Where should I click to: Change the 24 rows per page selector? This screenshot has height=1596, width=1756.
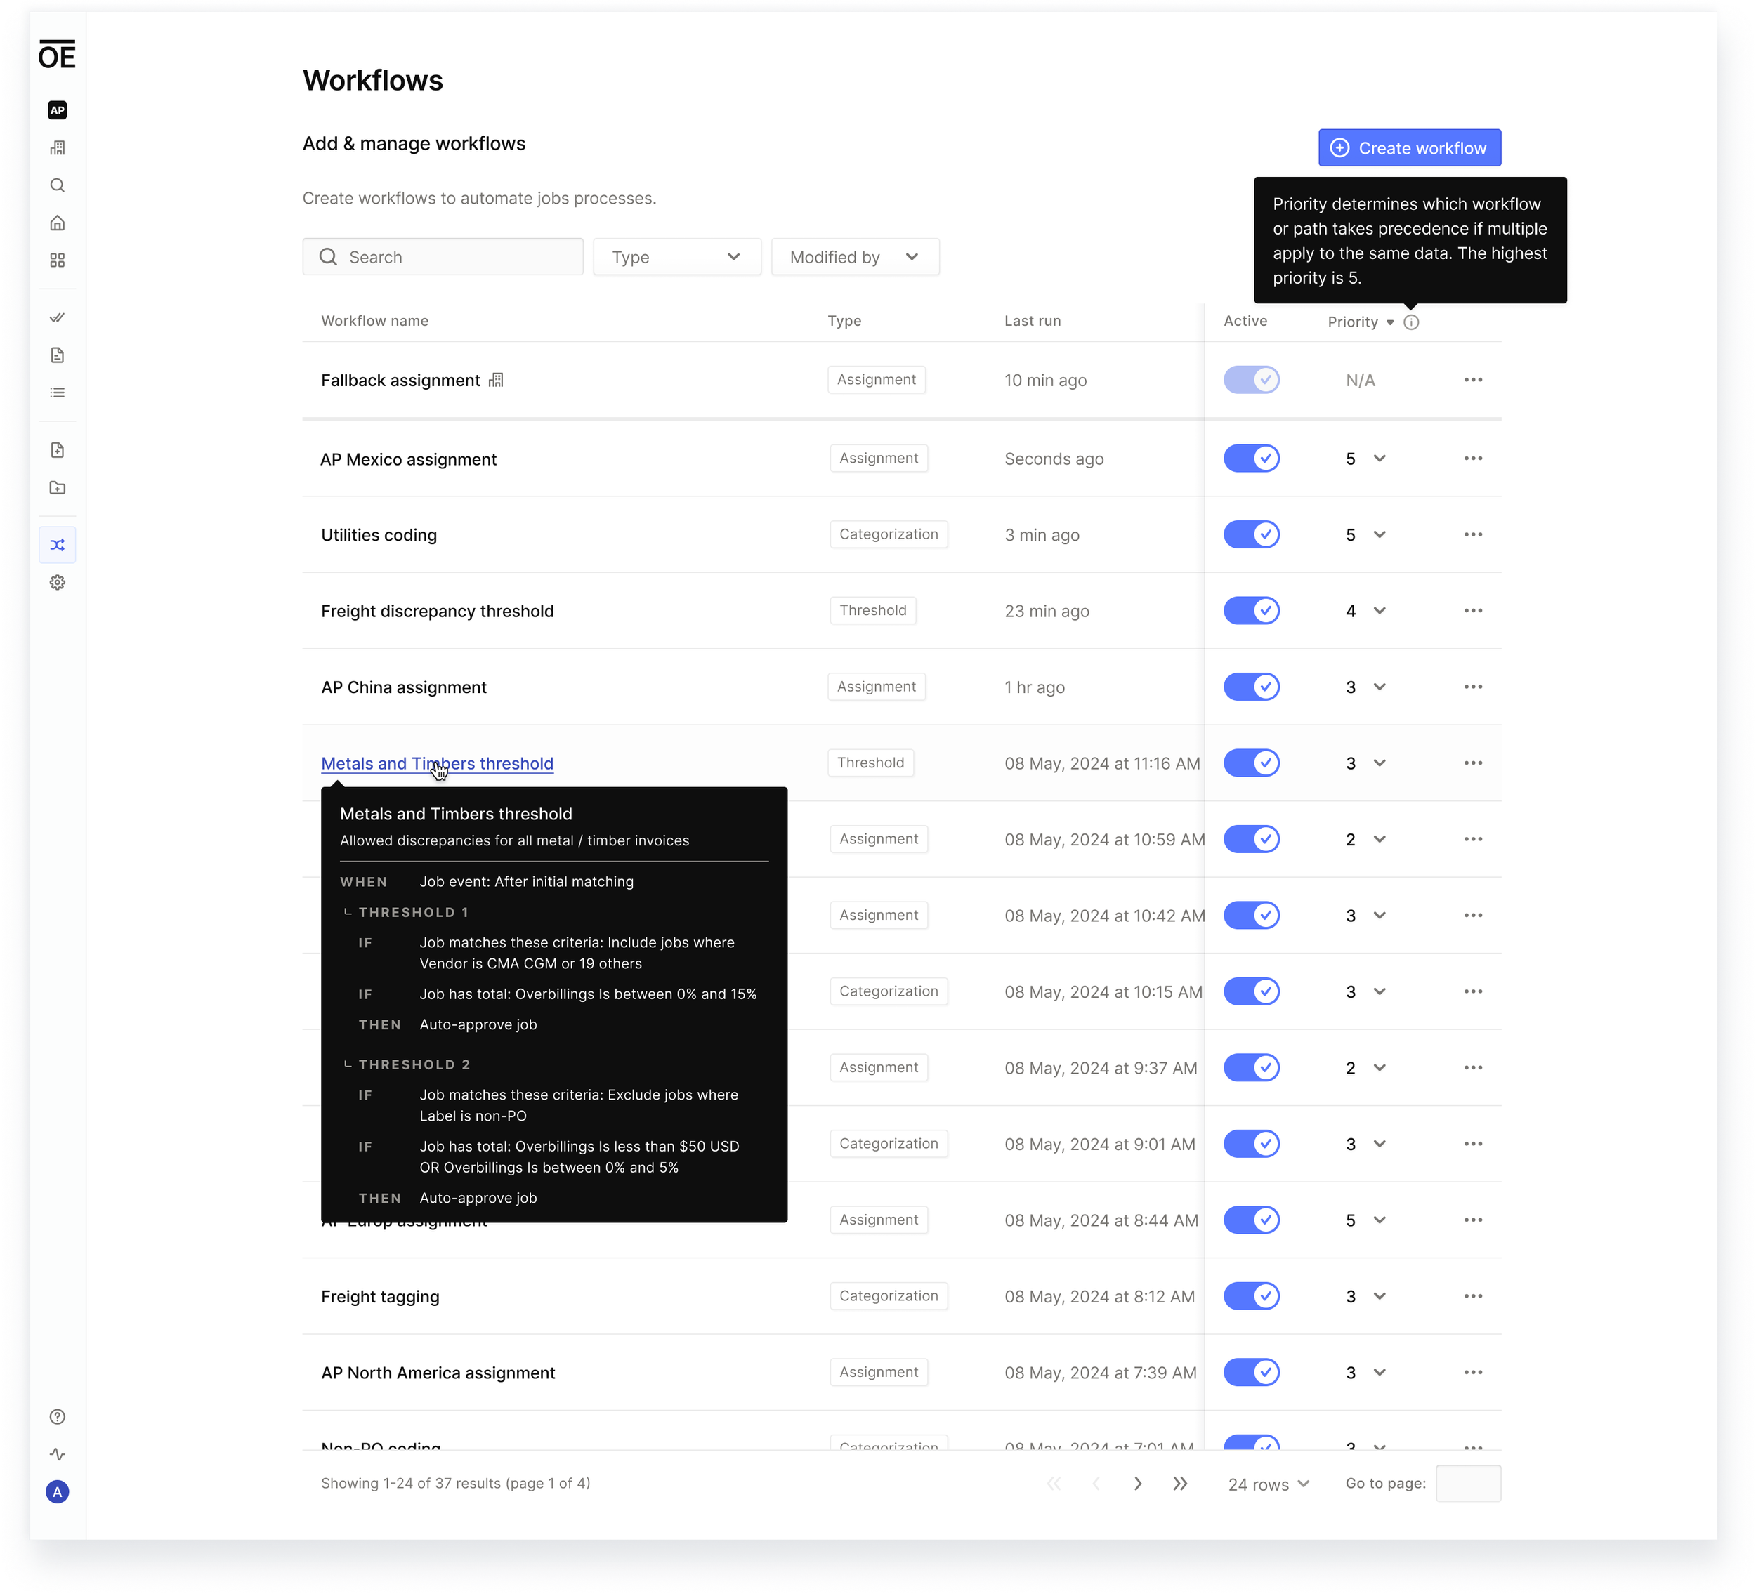1269,1484
